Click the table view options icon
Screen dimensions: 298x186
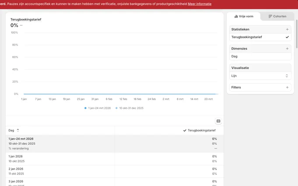point(218,121)
